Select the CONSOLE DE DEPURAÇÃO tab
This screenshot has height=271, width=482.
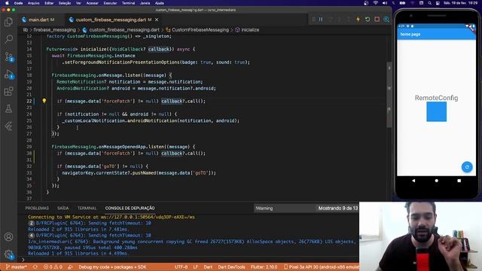point(130,208)
